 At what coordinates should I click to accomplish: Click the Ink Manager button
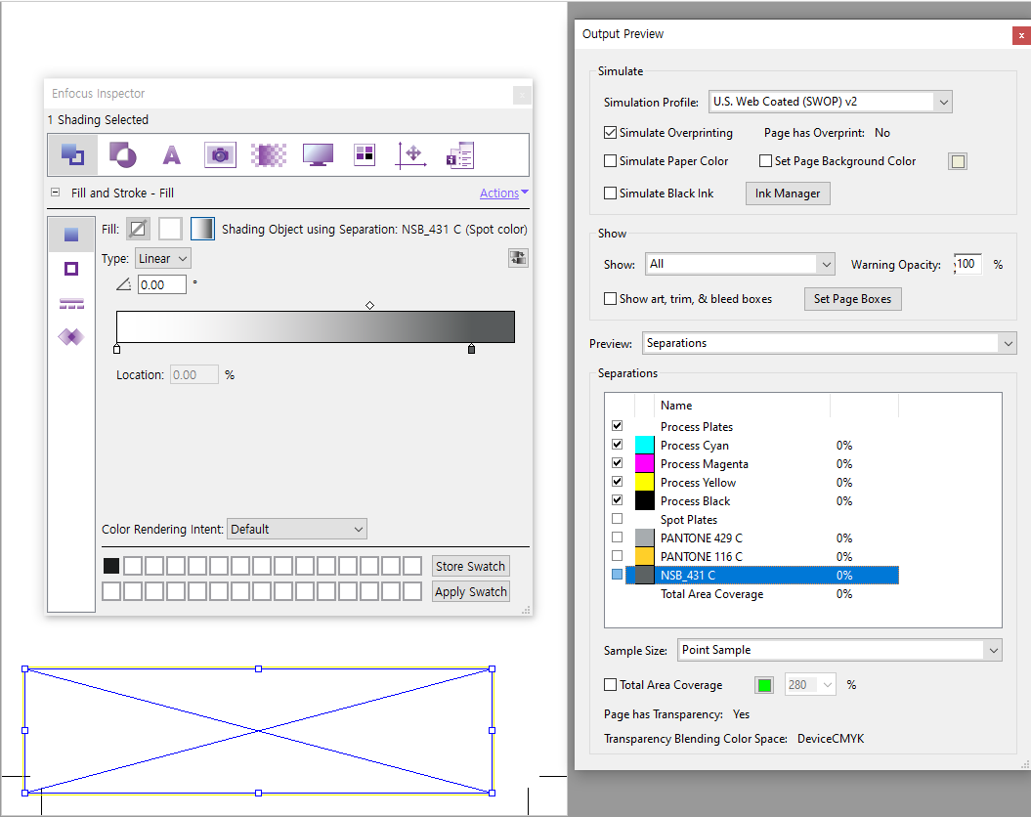[788, 193]
